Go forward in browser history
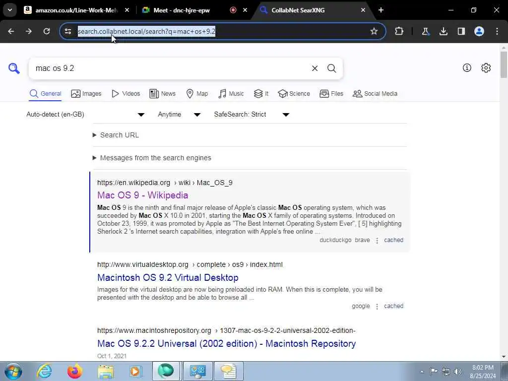This screenshot has width=508, height=381. tap(29, 31)
